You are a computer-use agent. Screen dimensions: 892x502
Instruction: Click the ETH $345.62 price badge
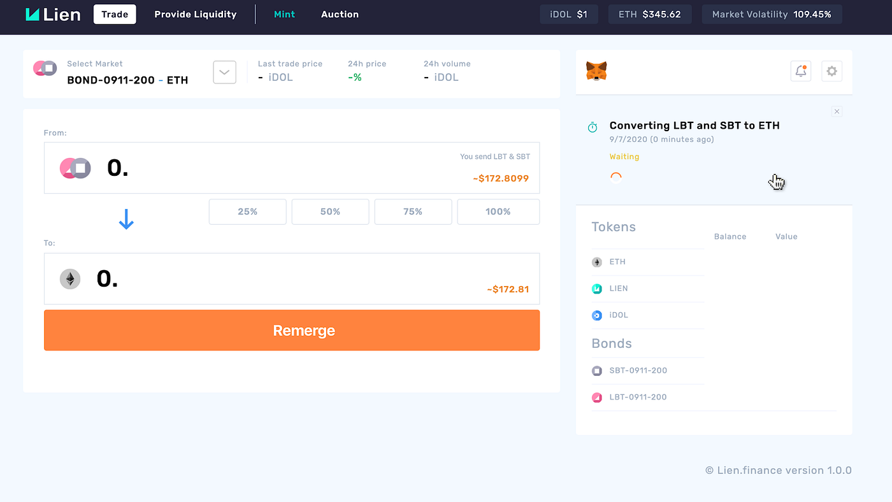coord(650,14)
